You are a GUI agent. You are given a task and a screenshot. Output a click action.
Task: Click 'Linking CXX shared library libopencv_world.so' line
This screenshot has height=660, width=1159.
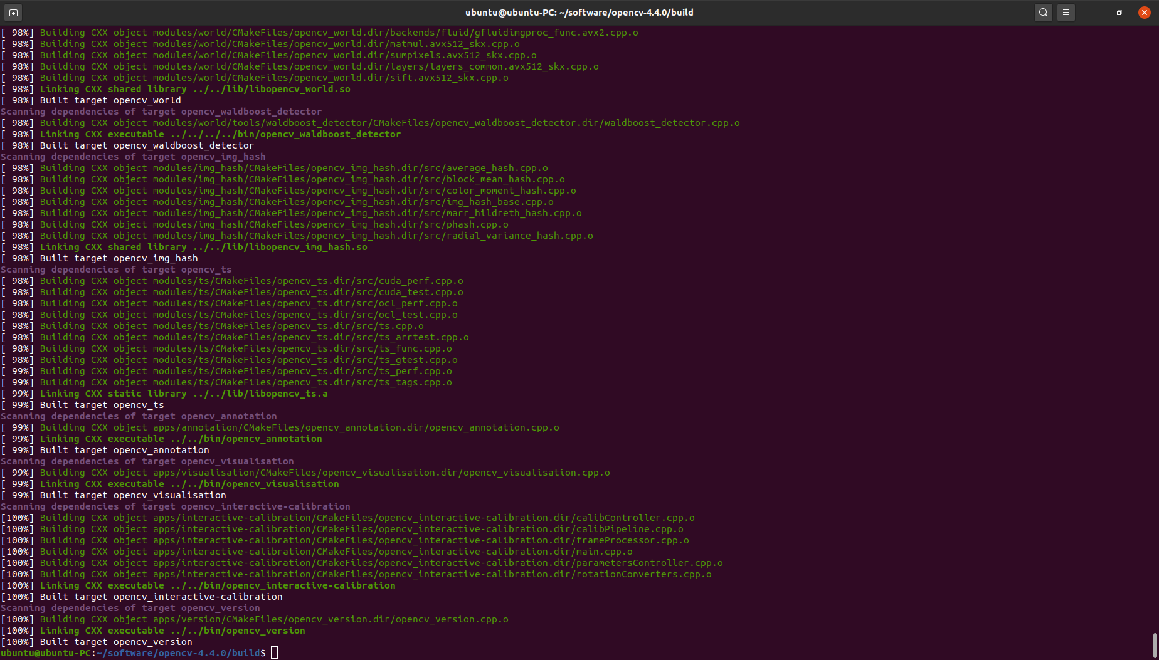pyautogui.click(x=176, y=89)
